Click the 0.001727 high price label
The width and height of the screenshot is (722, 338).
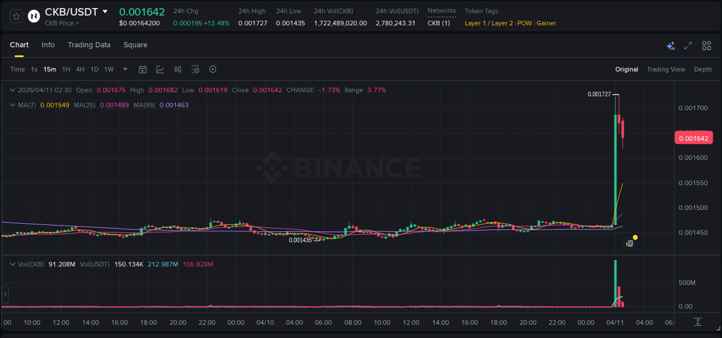[x=599, y=94]
